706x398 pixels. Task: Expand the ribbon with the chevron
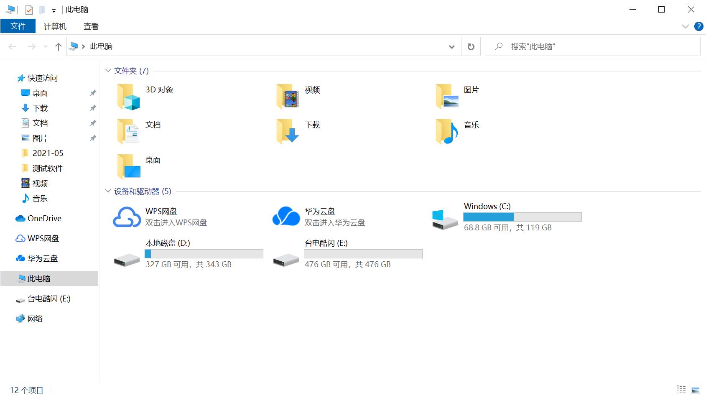click(686, 26)
